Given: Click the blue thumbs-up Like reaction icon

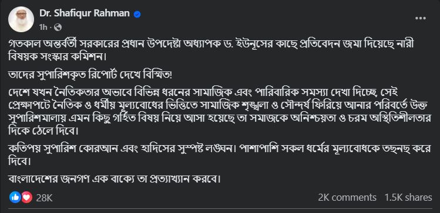Looking at the screenshot, I should tap(15, 197).
